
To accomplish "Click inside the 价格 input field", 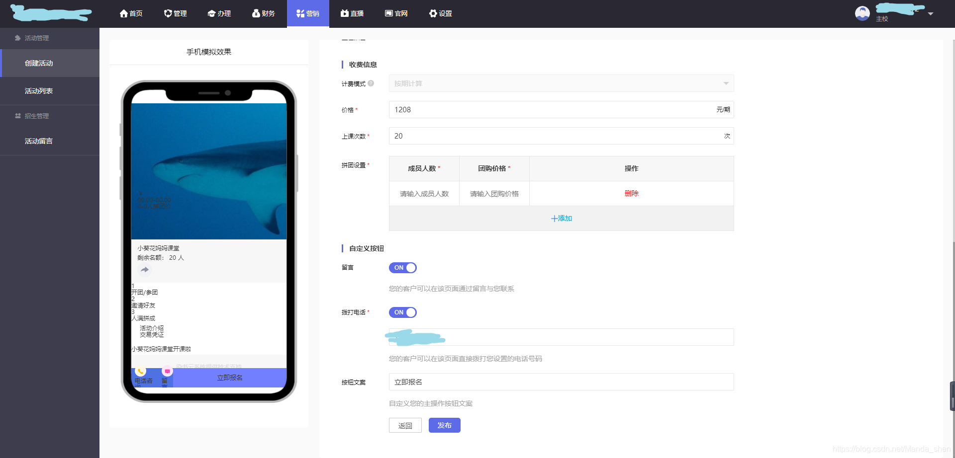I will click(547, 110).
